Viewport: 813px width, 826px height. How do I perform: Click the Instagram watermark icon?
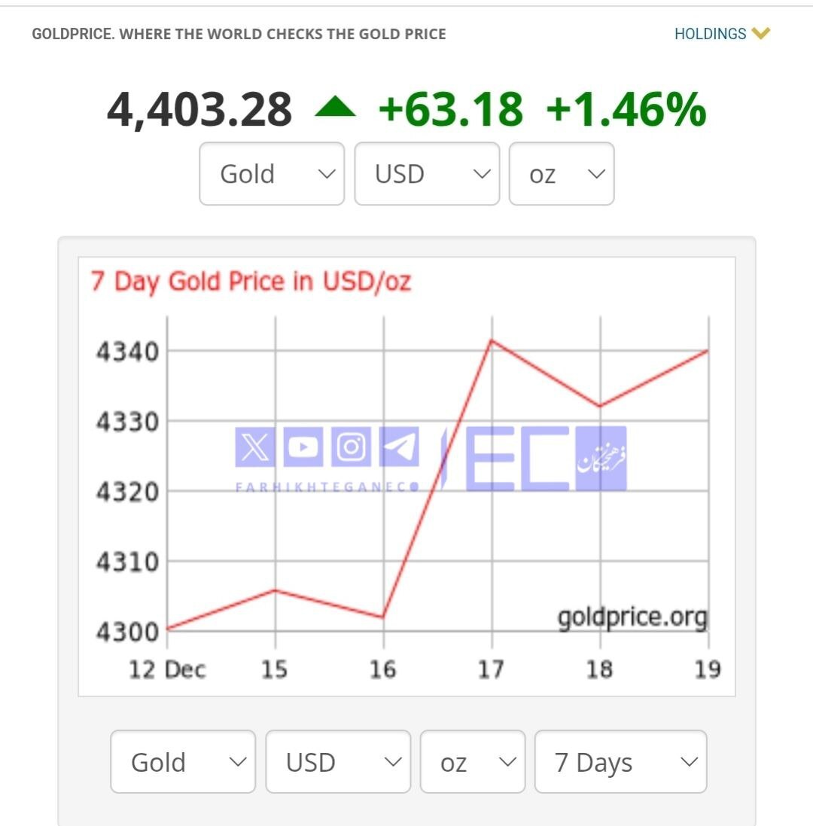pyautogui.click(x=351, y=448)
